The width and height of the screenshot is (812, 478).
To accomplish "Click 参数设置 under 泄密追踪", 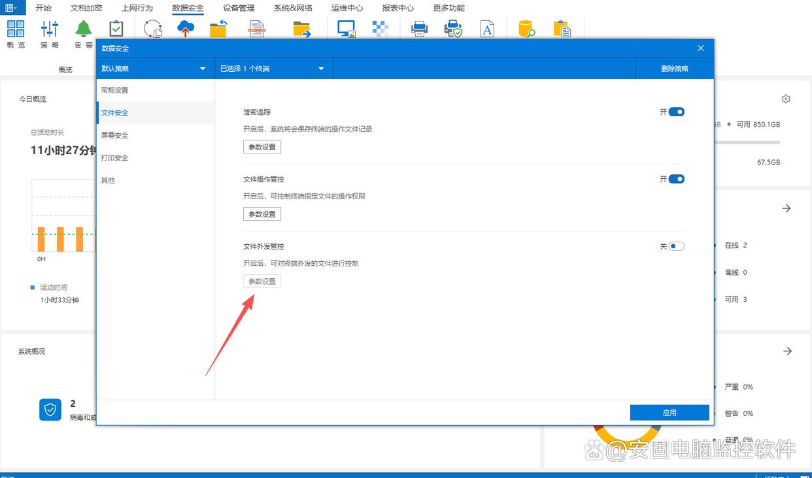I will (x=262, y=147).
